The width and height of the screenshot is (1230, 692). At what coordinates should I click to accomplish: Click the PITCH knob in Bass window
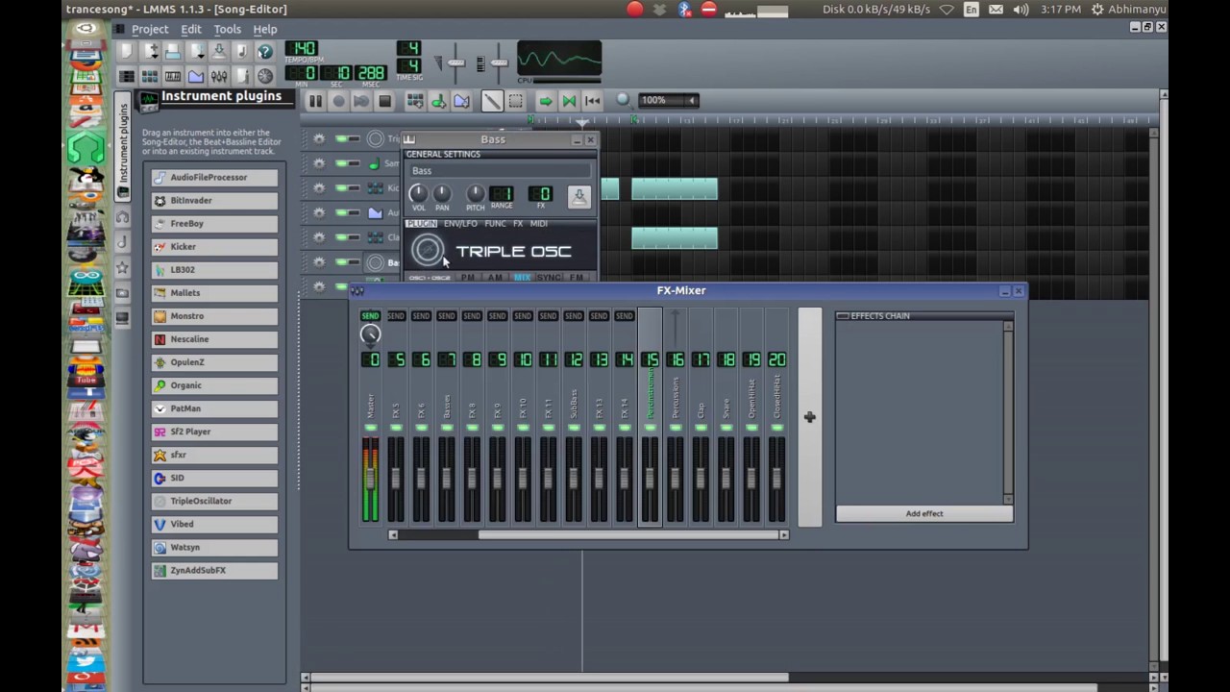point(476,194)
